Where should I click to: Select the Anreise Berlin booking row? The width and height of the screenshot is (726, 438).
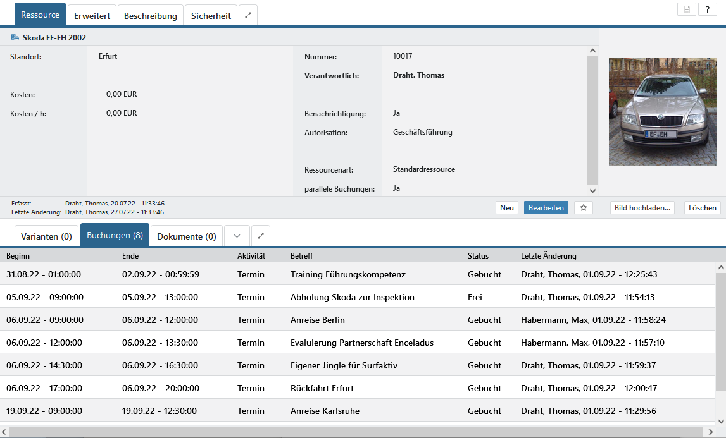click(x=317, y=320)
